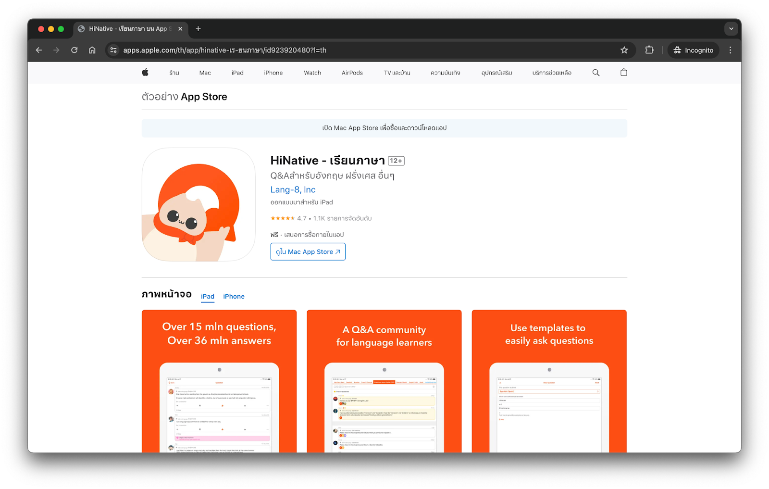This screenshot has width=769, height=489.
Task: Open the Use templates screenshot
Action: tap(549, 381)
